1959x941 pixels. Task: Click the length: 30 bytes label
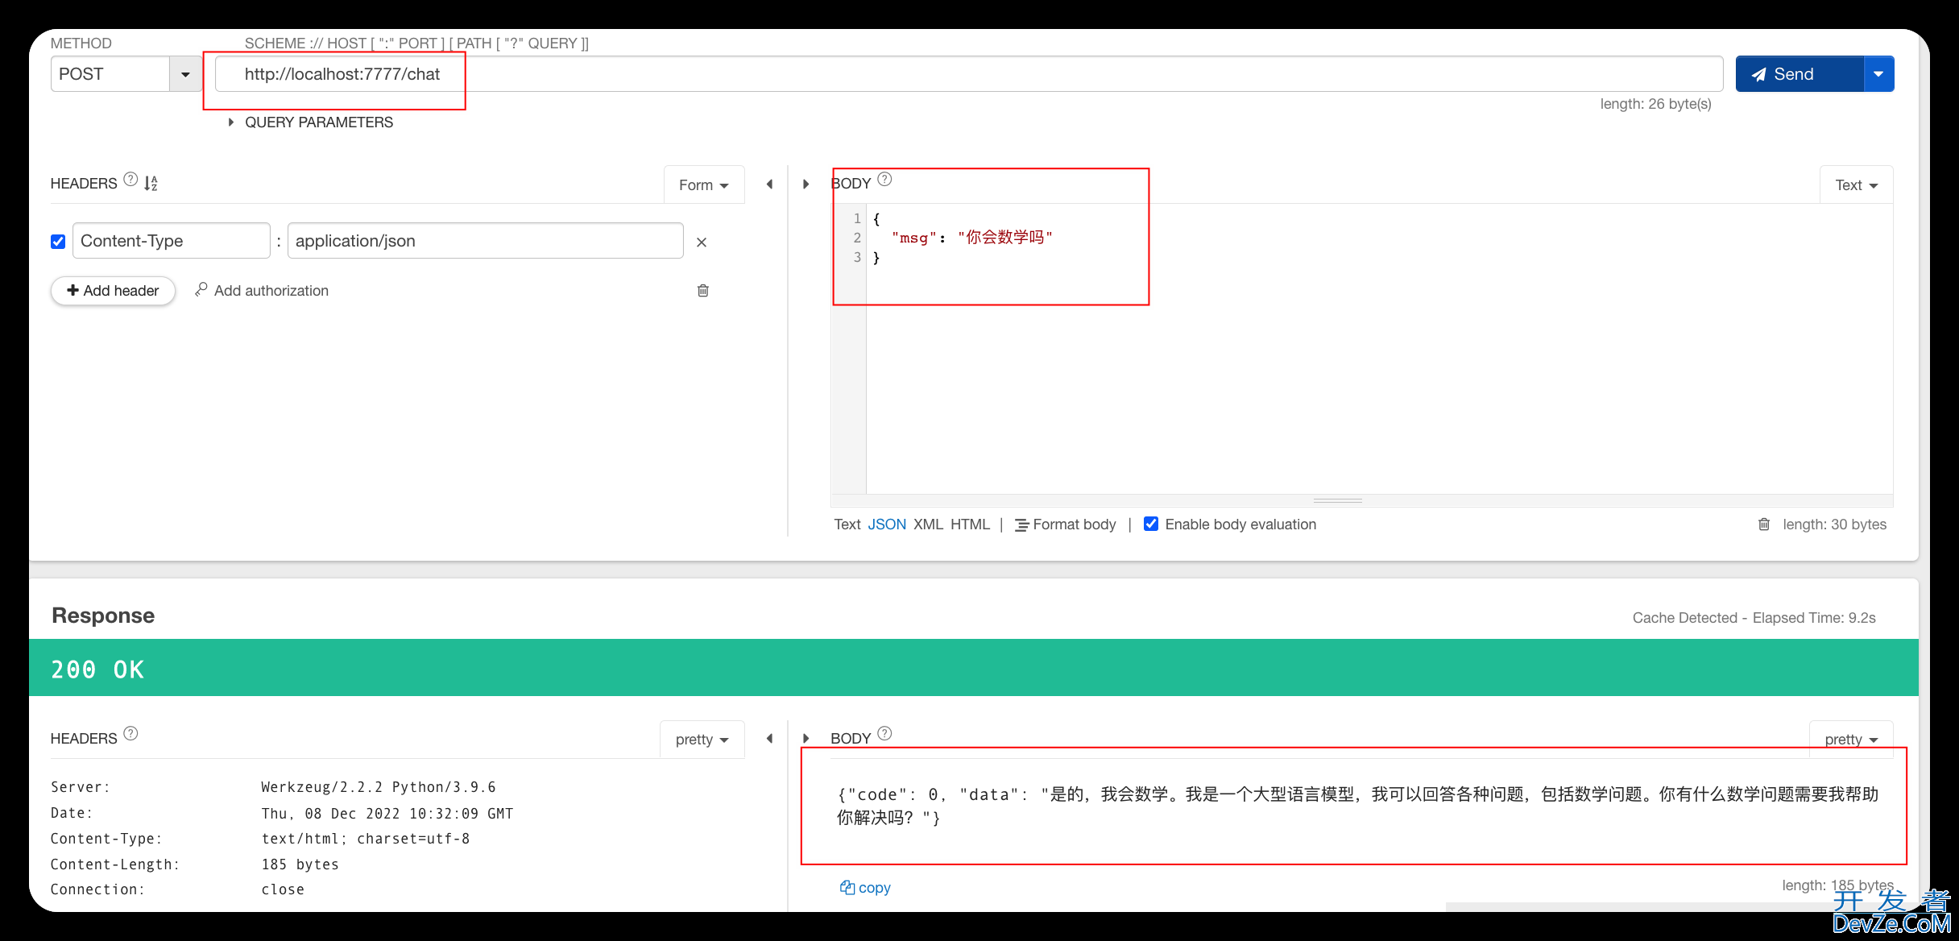tap(1834, 524)
